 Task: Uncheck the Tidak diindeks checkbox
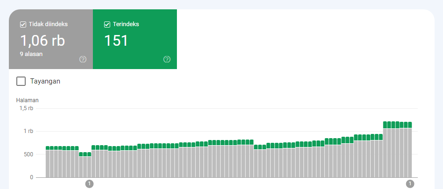click(x=23, y=25)
